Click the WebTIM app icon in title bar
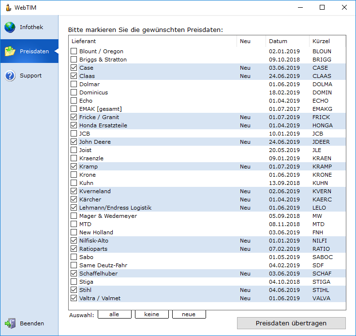Screen dimensions: 356x336 tap(8, 7)
